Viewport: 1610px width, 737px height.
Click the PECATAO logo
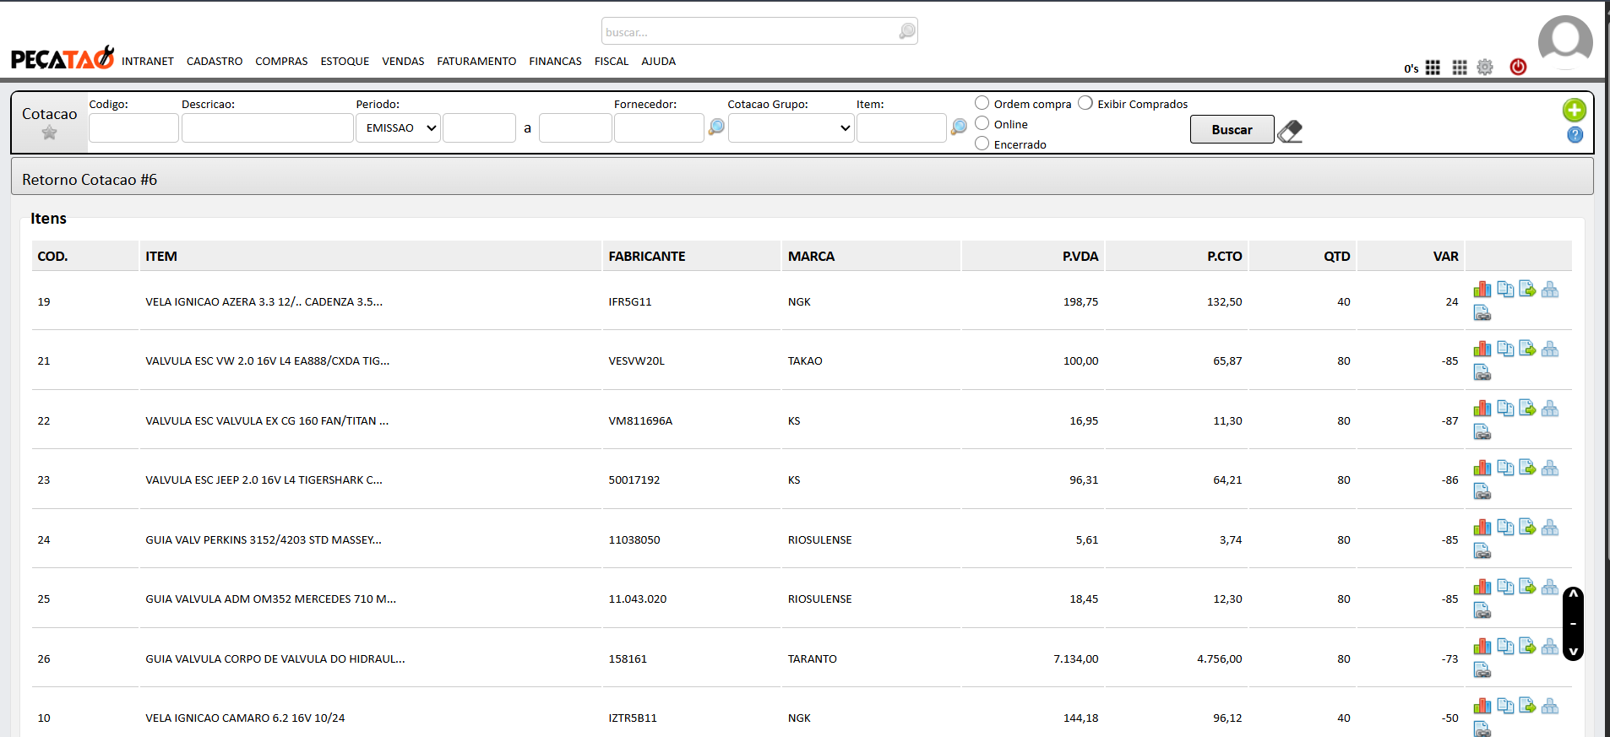pyautogui.click(x=63, y=57)
